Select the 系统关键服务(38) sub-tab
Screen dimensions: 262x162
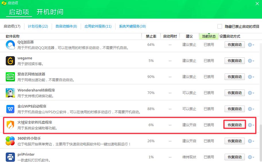132,26
